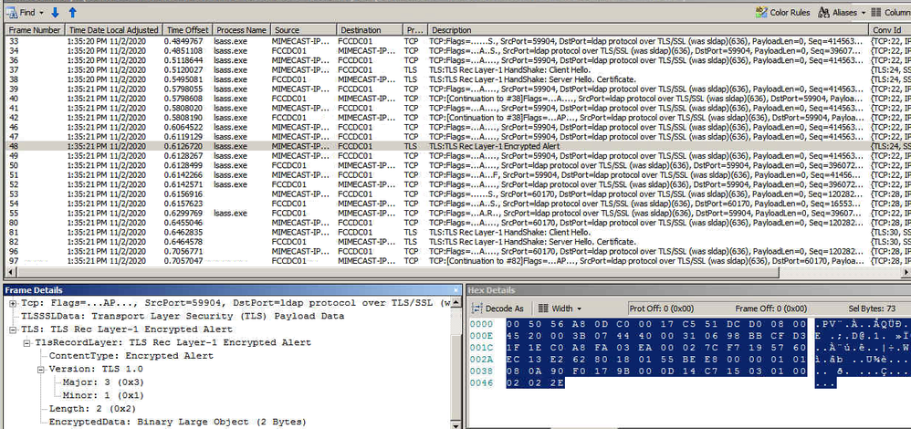Jump to next match with blue down arrow

tap(55, 12)
